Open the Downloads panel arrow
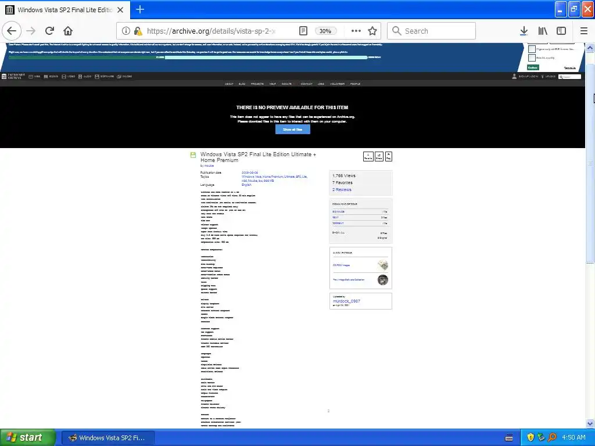The height and width of the screenshot is (446, 595). [524, 31]
